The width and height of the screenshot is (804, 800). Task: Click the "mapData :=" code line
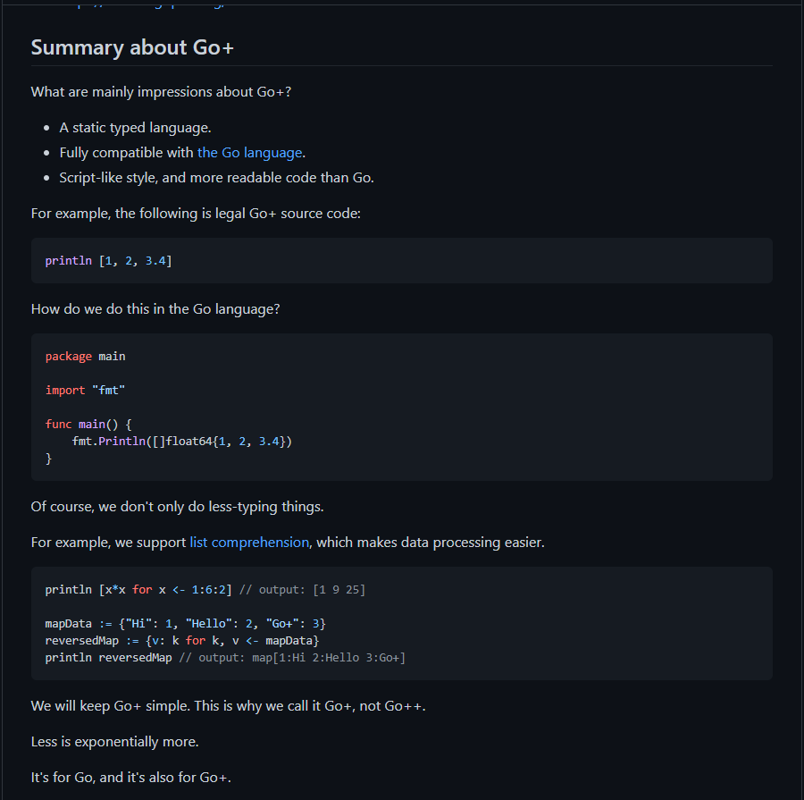(x=185, y=624)
